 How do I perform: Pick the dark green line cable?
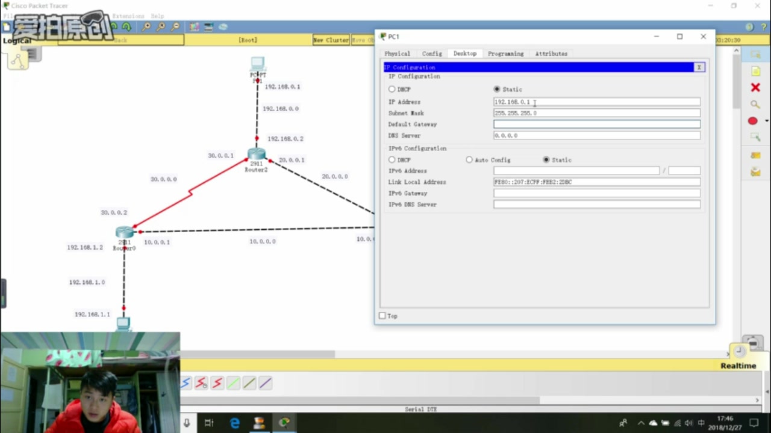(x=249, y=382)
